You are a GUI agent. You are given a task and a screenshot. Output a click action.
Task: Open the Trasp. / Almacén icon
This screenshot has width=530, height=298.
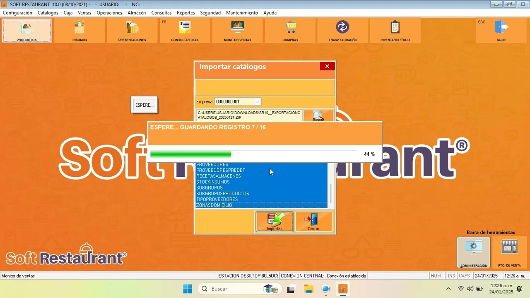[x=342, y=31]
